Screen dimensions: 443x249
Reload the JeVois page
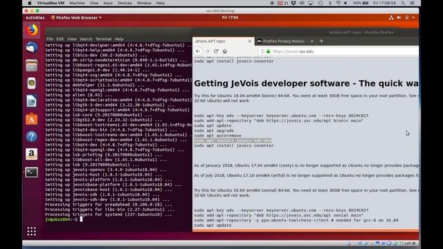[216, 51]
